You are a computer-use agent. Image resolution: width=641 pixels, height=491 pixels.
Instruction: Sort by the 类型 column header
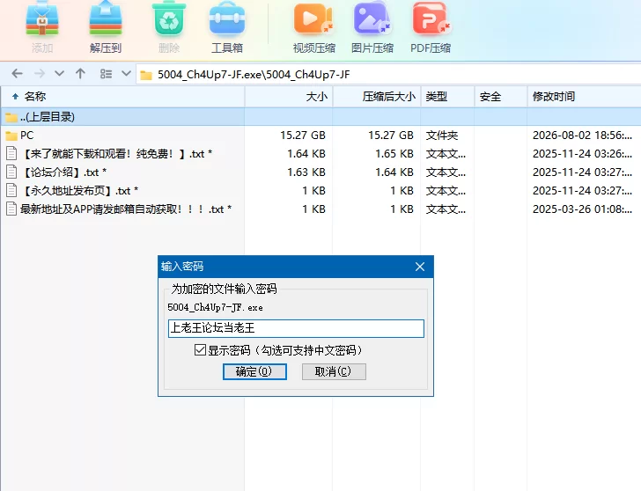point(447,97)
